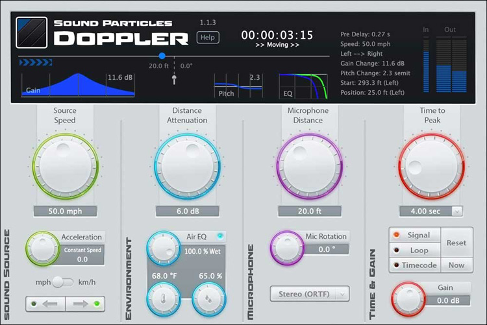Image resolution: width=487 pixels, height=325 pixels.
Task: Select the Timecode trigger mode
Action: [x=415, y=265]
